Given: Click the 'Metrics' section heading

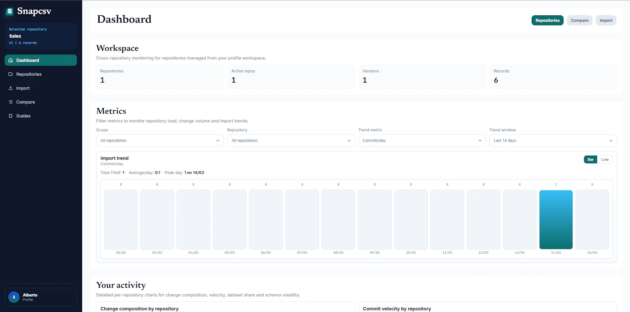Looking at the screenshot, I should tap(111, 111).
